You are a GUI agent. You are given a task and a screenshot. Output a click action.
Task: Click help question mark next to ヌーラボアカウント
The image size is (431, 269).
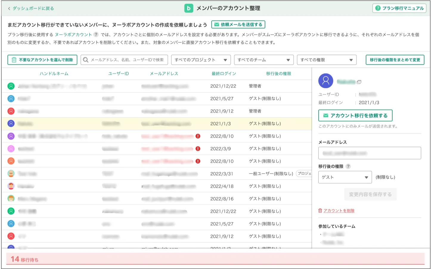tap(96, 35)
